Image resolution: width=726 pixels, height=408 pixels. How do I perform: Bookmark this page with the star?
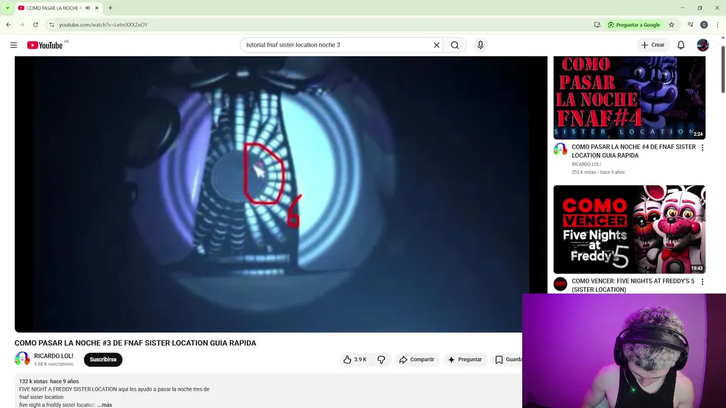tap(672, 24)
